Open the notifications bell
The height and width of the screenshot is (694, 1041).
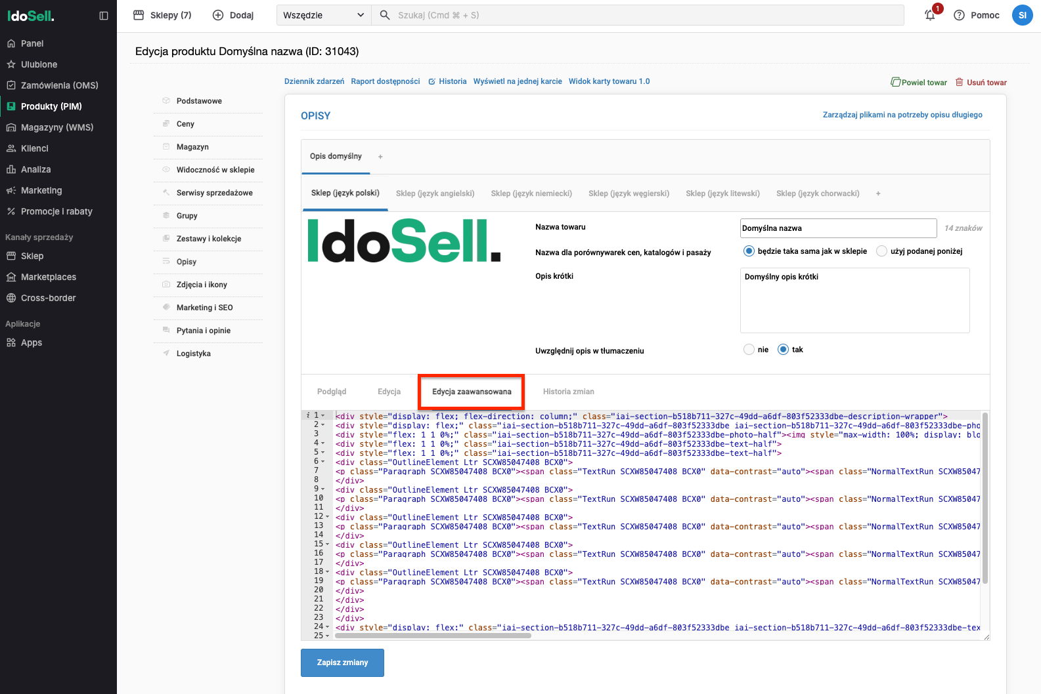pyautogui.click(x=930, y=15)
